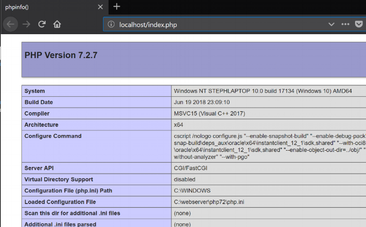The height and width of the screenshot is (227, 366).
Task: Open a new tab with plus button
Action: pos(117,7)
